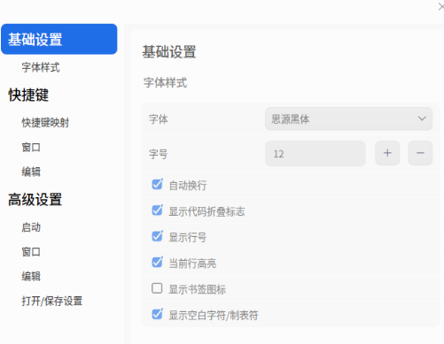This screenshot has height=344, width=444.
Task: Click the 字体 label
Action: [159, 119]
